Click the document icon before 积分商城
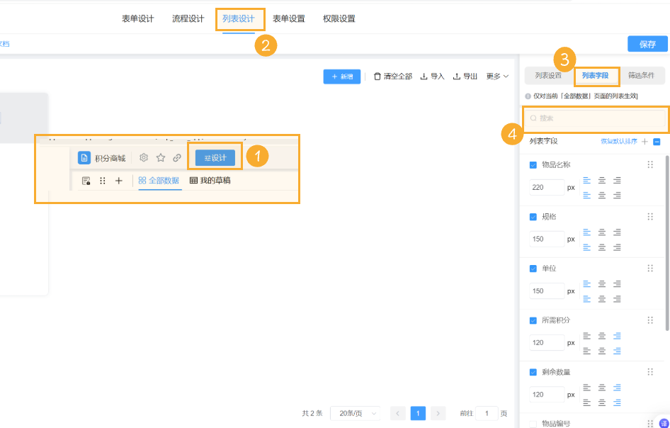Screen dimensions: 670x428 84,157
